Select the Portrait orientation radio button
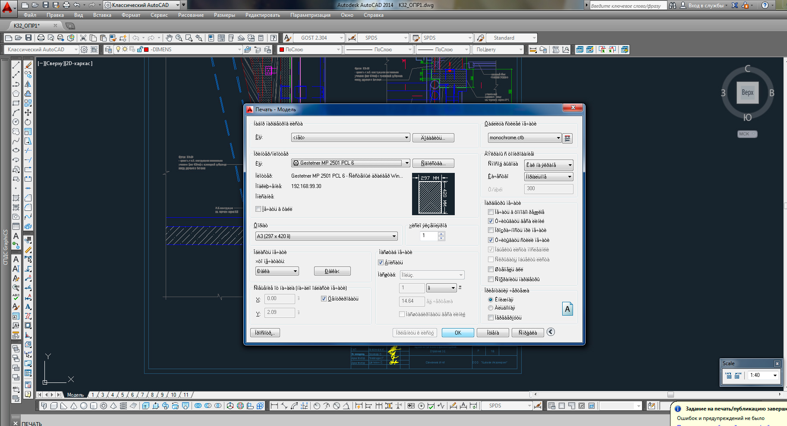 (490, 300)
